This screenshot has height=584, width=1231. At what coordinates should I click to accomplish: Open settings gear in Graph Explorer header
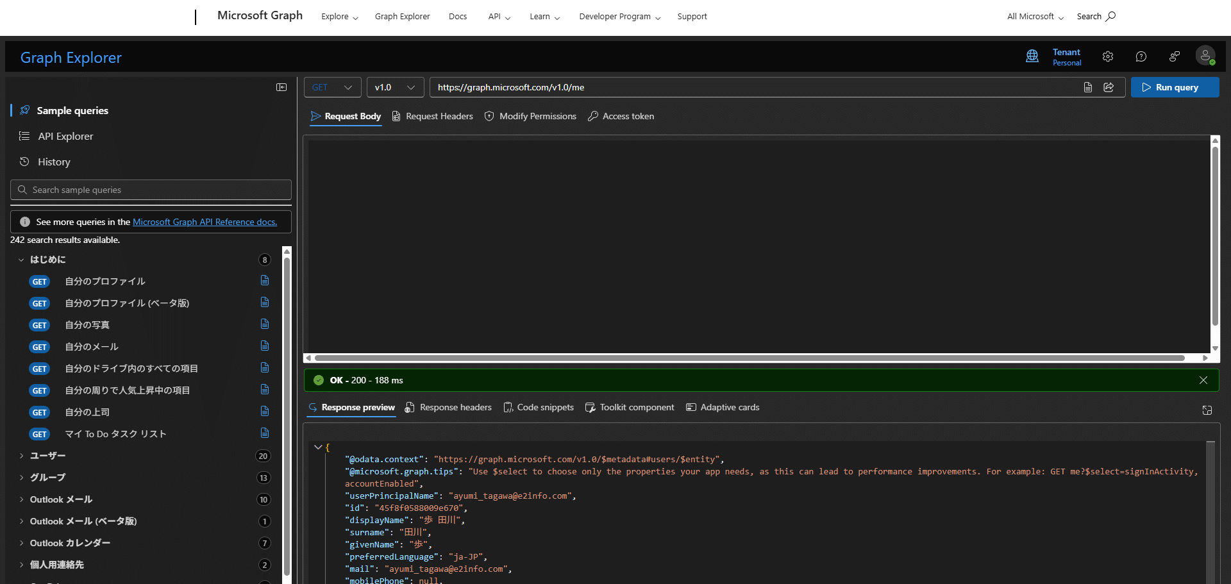[x=1108, y=56]
